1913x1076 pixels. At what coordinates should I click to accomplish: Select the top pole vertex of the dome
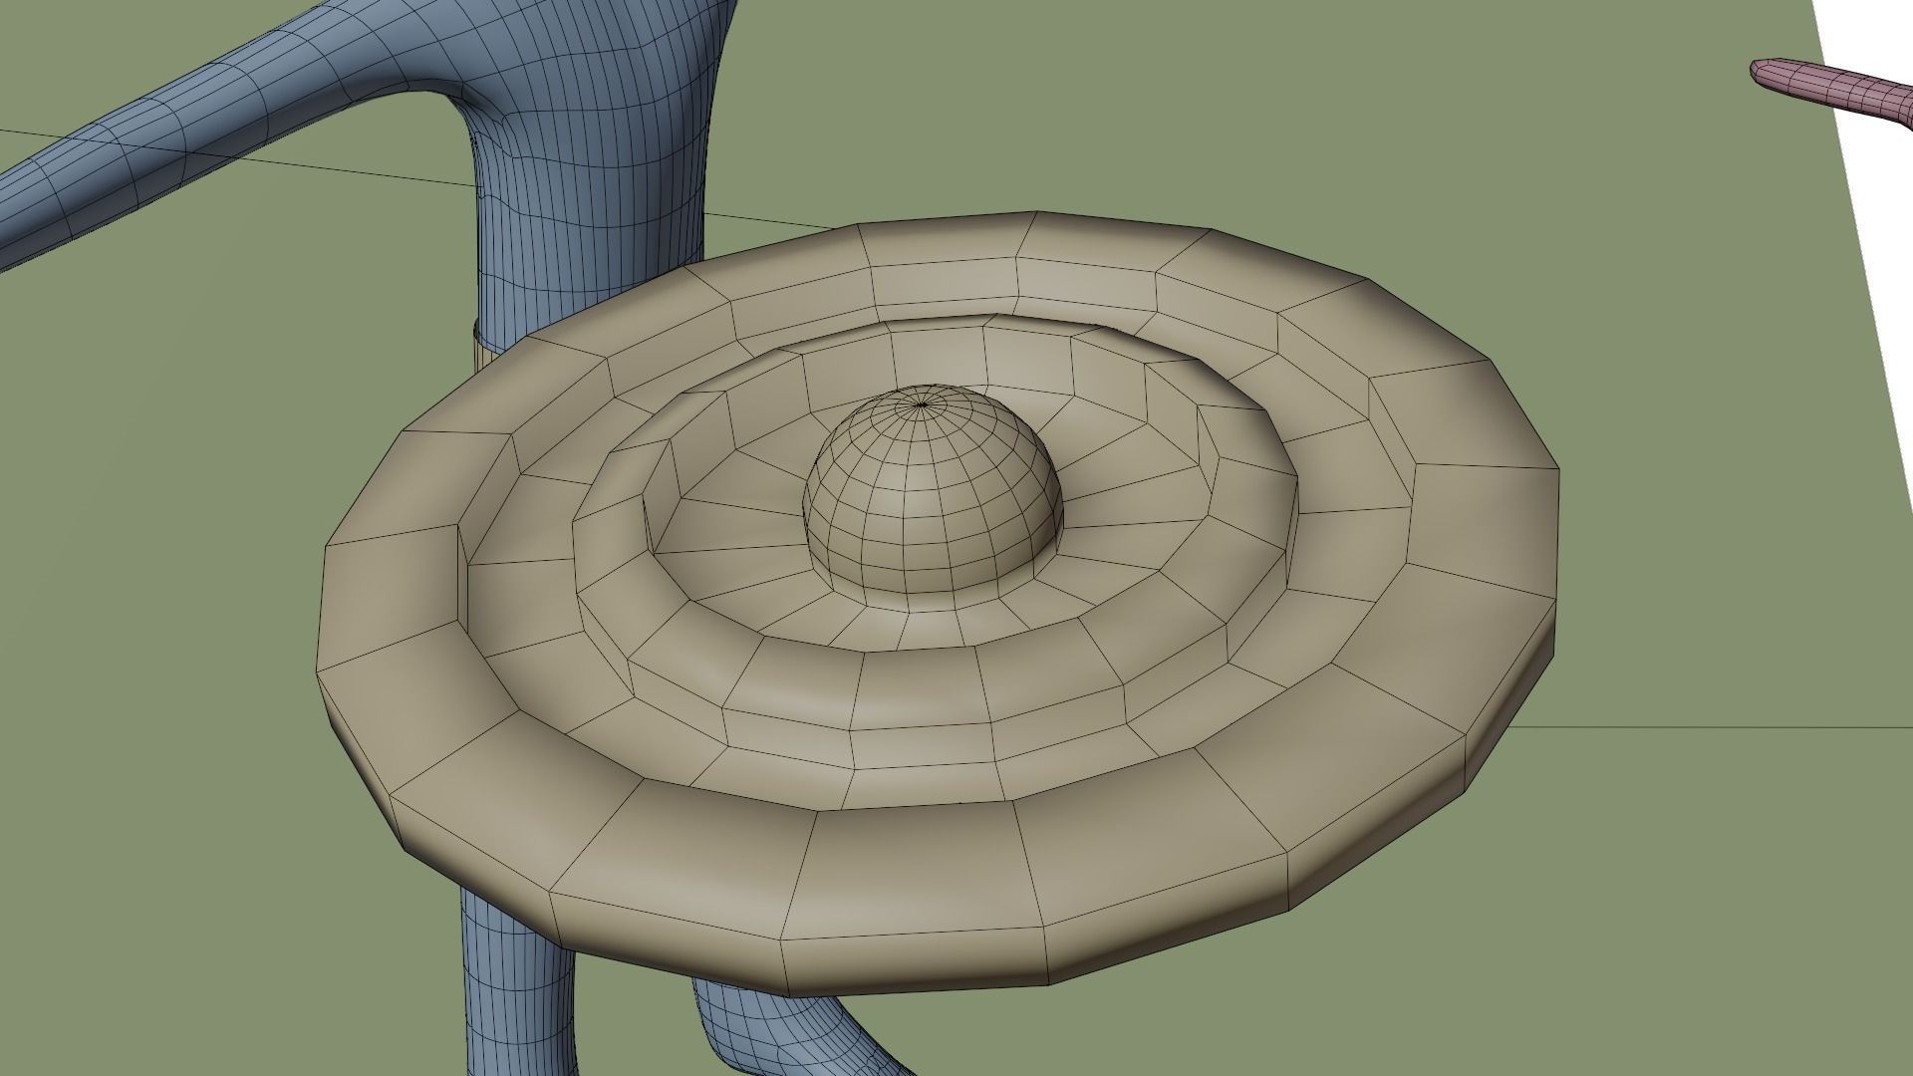[923, 403]
